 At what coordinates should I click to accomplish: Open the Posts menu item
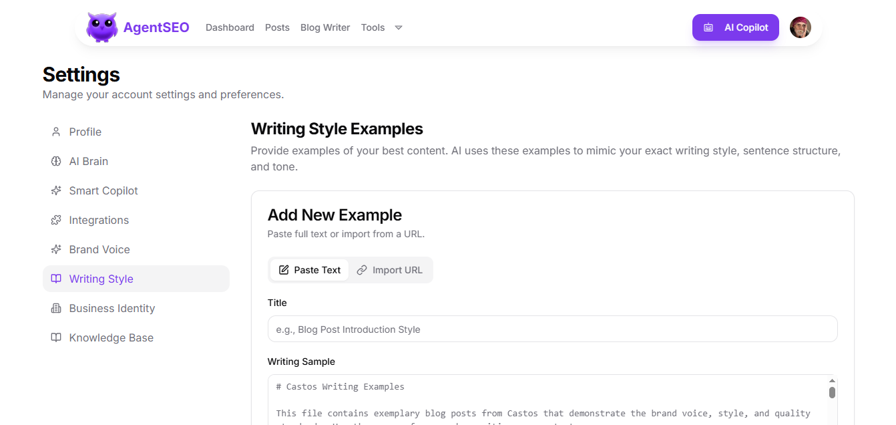(277, 27)
